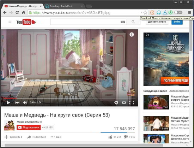This screenshot has width=194, height=148.
Task: Click the 17 848 397 view count
Action: [x=124, y=129]
